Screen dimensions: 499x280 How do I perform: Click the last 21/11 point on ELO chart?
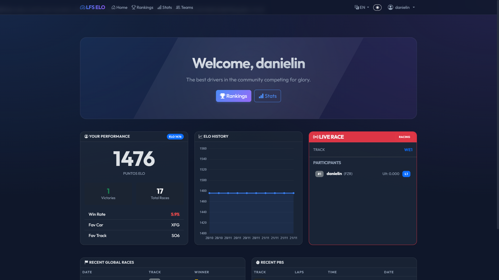293,193
